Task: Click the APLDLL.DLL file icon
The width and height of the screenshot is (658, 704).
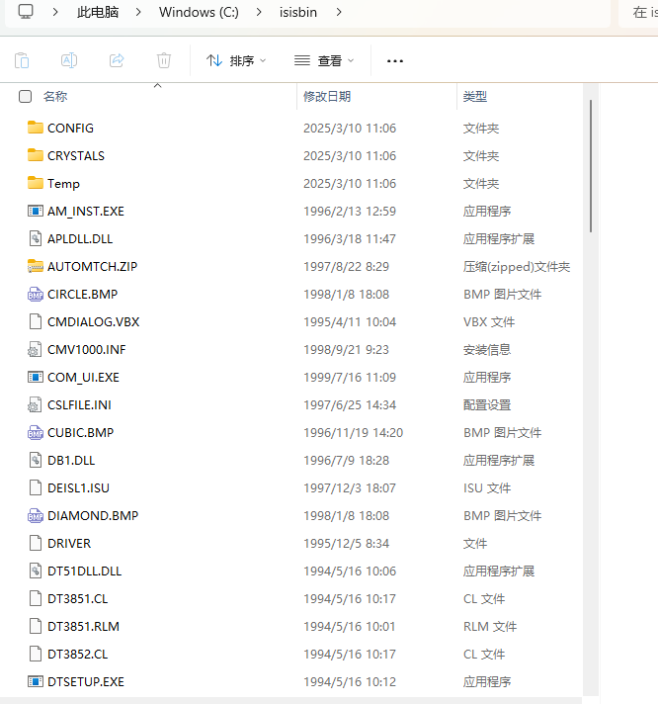Action: 36,238
